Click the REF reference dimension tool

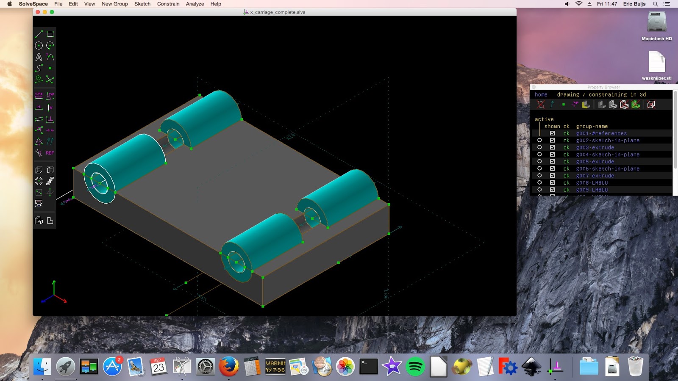click(x=49, y=153)
